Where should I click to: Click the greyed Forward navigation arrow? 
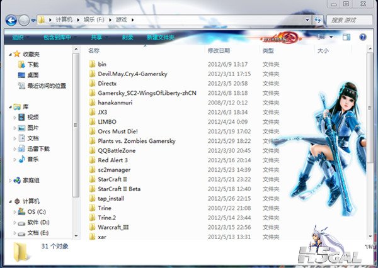pos(24,20)
